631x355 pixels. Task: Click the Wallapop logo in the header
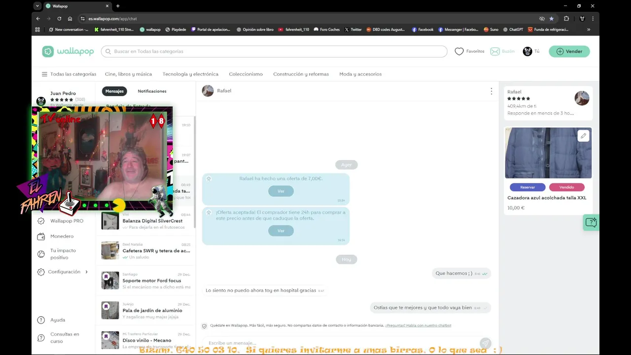(x=68, y=51)
